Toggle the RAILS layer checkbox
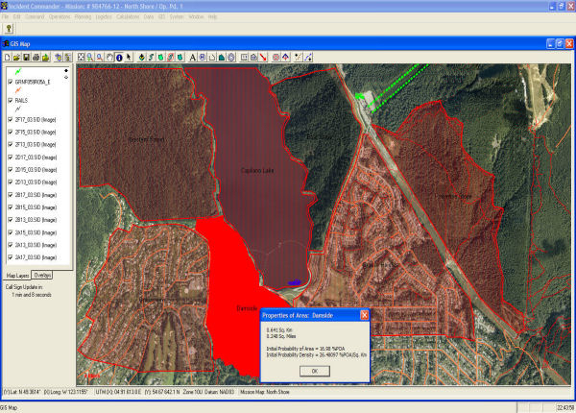576x413 pixels. [11, 100]
